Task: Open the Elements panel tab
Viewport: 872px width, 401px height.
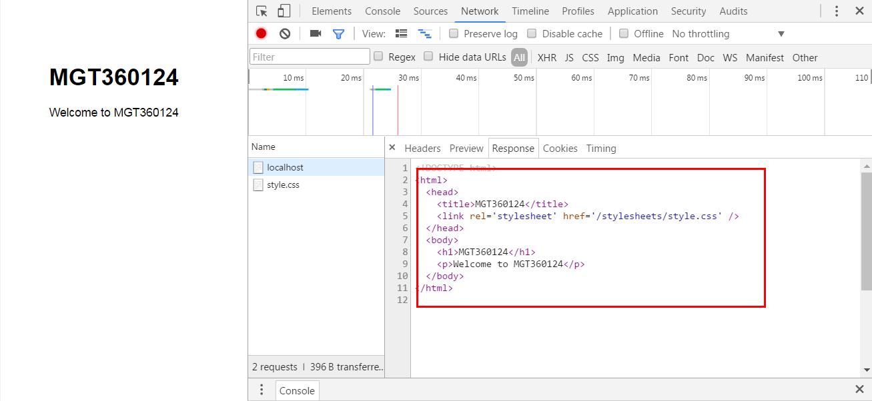Action: point(332,11)
